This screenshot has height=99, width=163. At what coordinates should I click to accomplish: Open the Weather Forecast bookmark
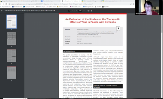[x=17, y=7]
